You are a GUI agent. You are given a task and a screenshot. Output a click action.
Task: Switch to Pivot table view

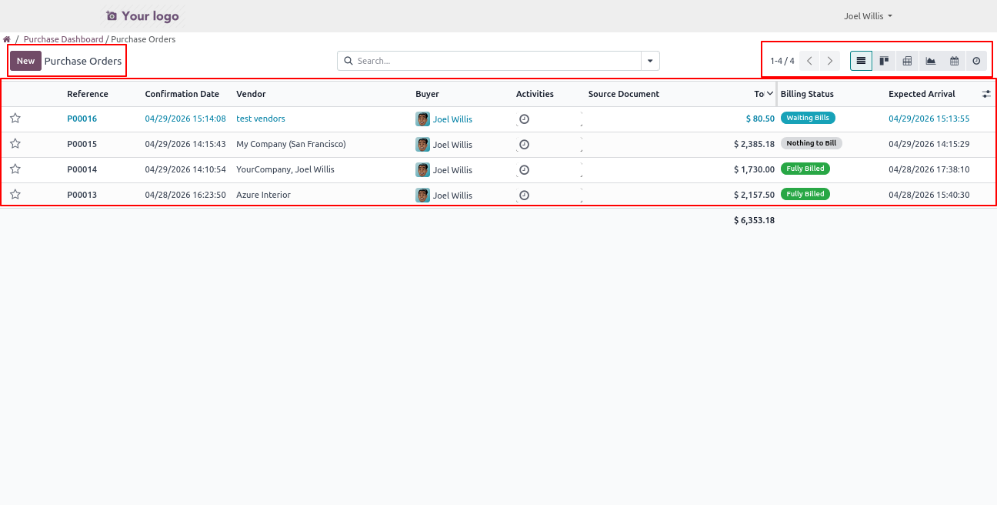coord(907,61)
